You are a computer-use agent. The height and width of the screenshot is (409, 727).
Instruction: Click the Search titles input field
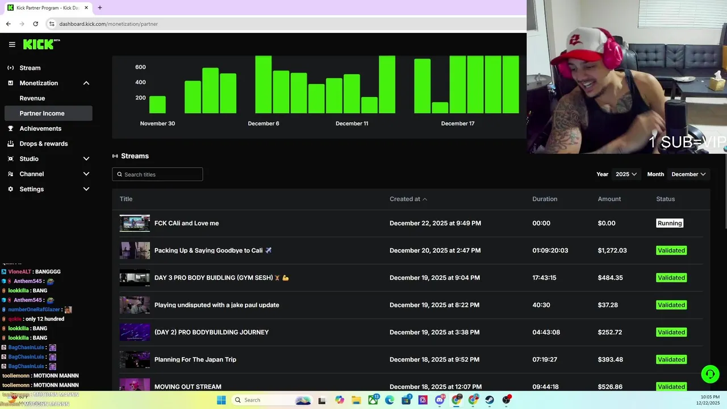(157, 174)
